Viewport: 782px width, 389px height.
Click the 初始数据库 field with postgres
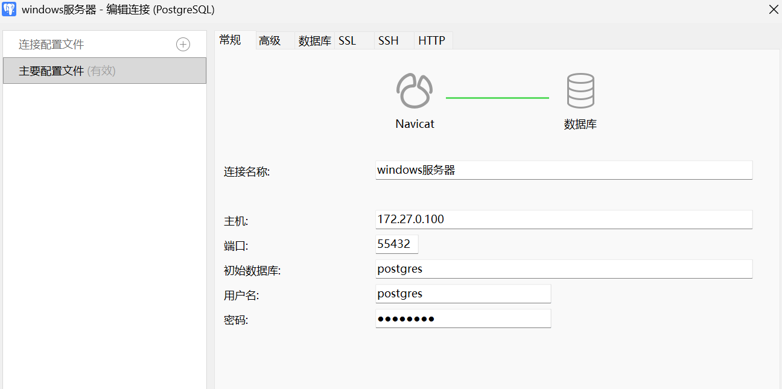click(564, 269)
